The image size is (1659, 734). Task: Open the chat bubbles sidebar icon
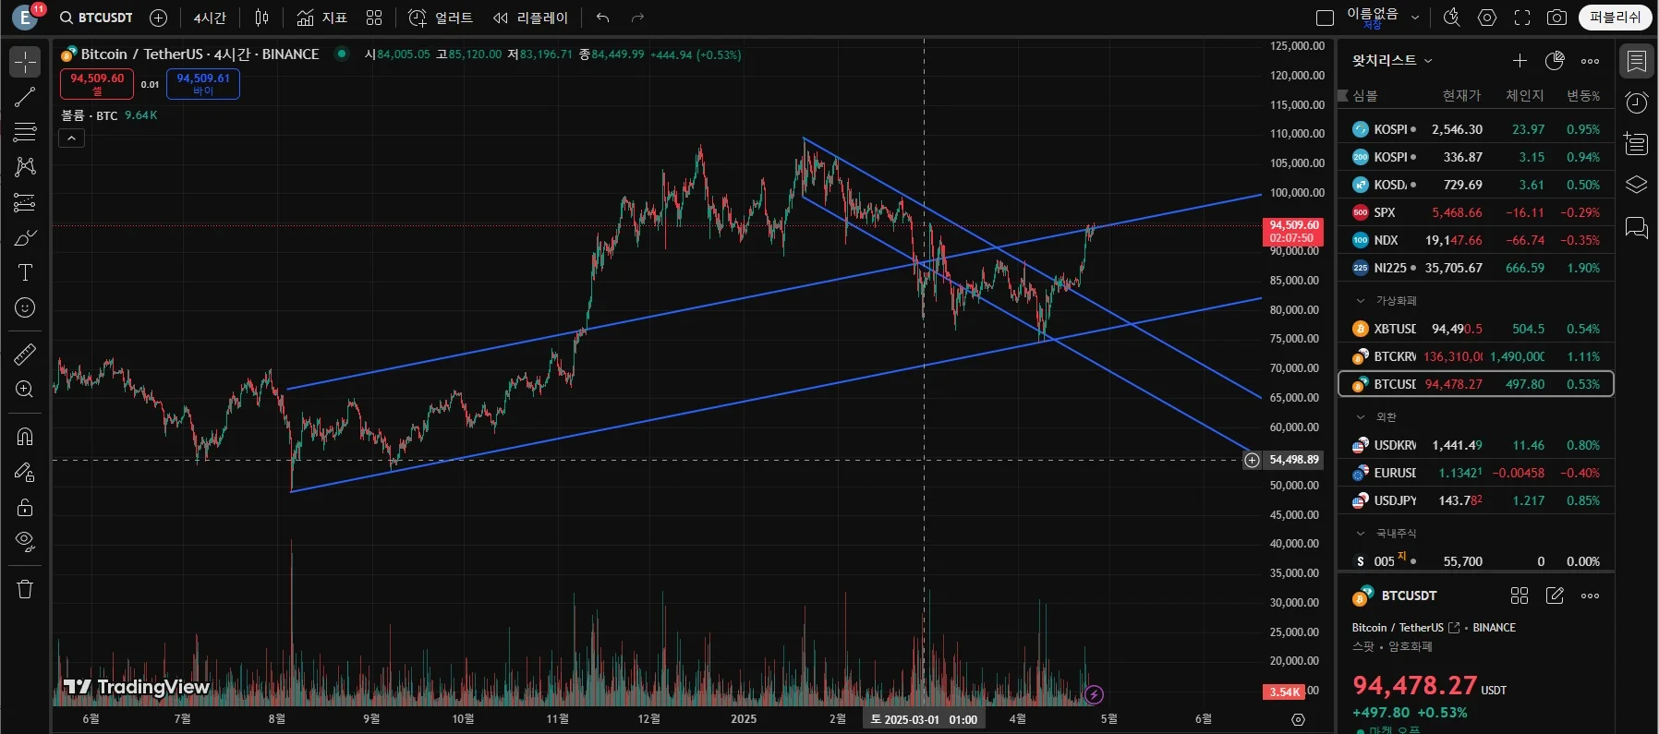[x=1637, y=227]
